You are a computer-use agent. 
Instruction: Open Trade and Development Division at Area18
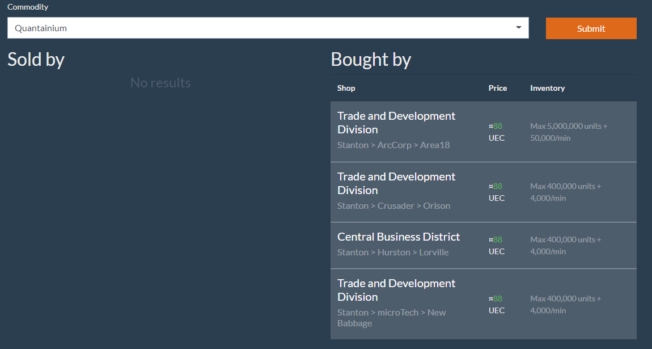396,123
